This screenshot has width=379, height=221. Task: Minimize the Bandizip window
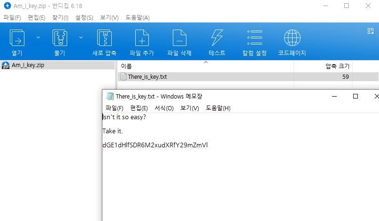pos(325,6)
